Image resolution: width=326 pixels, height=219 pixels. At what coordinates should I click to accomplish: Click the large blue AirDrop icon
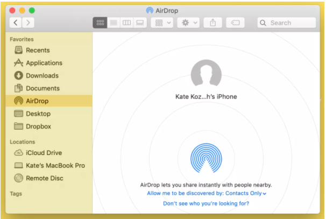(x=206, y=158)
